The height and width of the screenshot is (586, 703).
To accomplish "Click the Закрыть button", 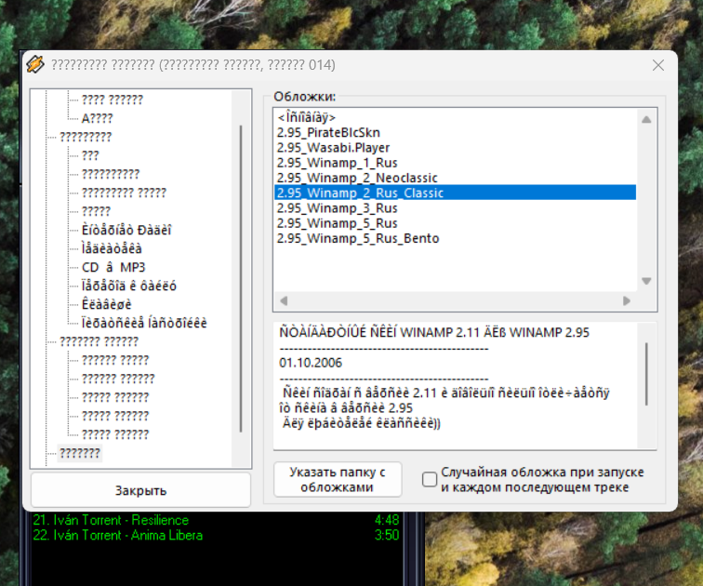I will coord(140,490).
